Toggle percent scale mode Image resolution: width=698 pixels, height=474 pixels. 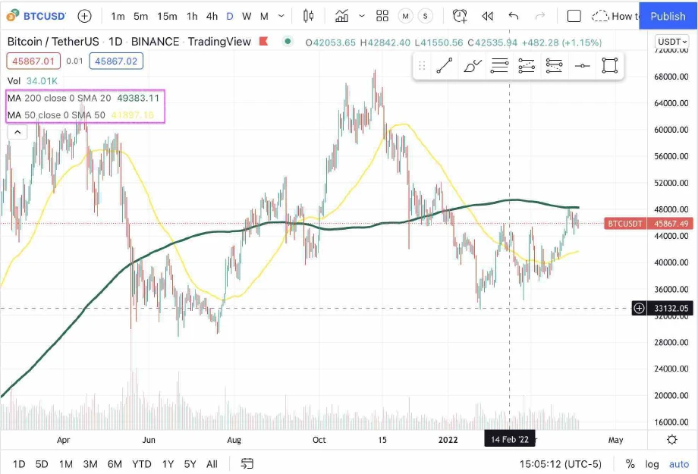[629, 463]
